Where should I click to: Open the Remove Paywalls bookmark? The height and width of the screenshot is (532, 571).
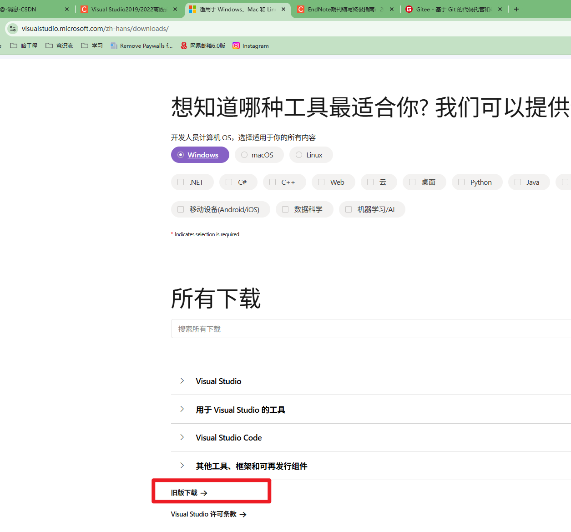click(141, 46)
